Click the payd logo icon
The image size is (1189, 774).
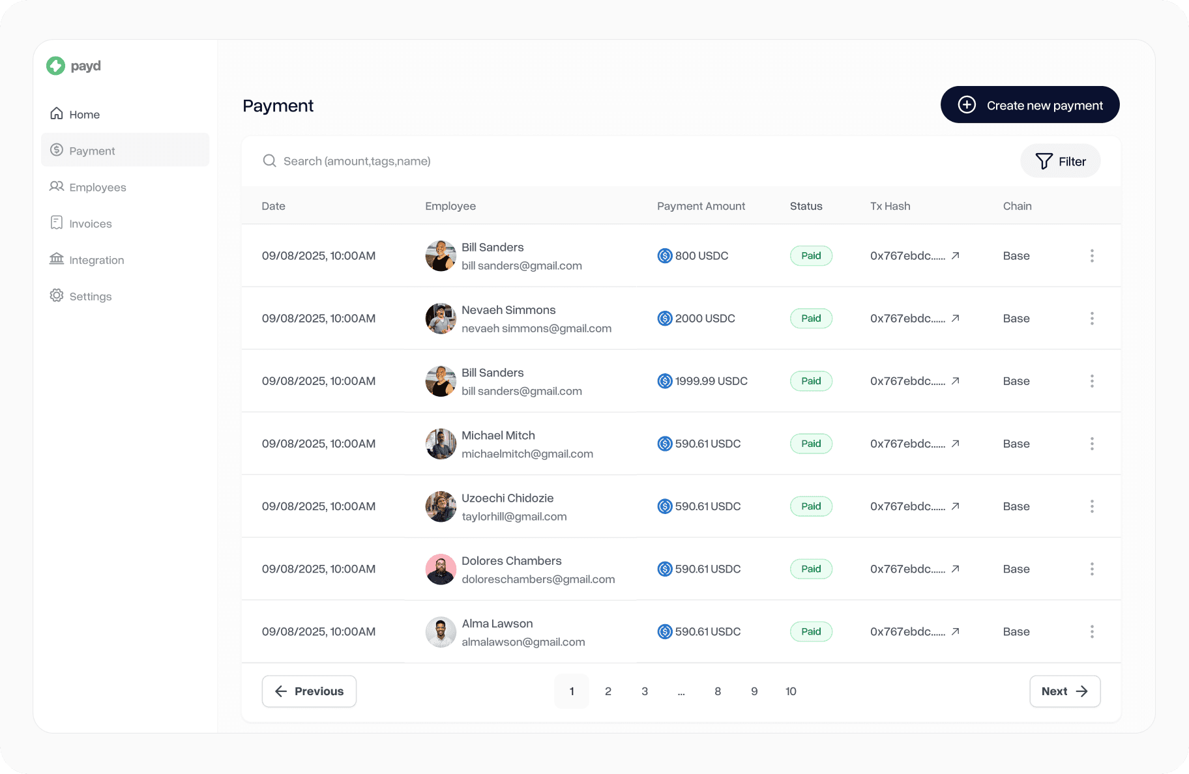56,66
